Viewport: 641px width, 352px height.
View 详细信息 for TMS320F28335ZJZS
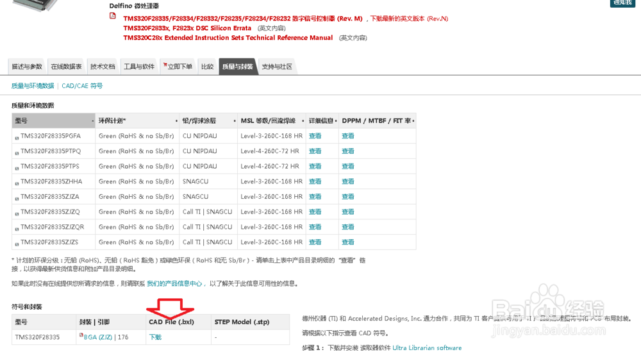[315, 242]
